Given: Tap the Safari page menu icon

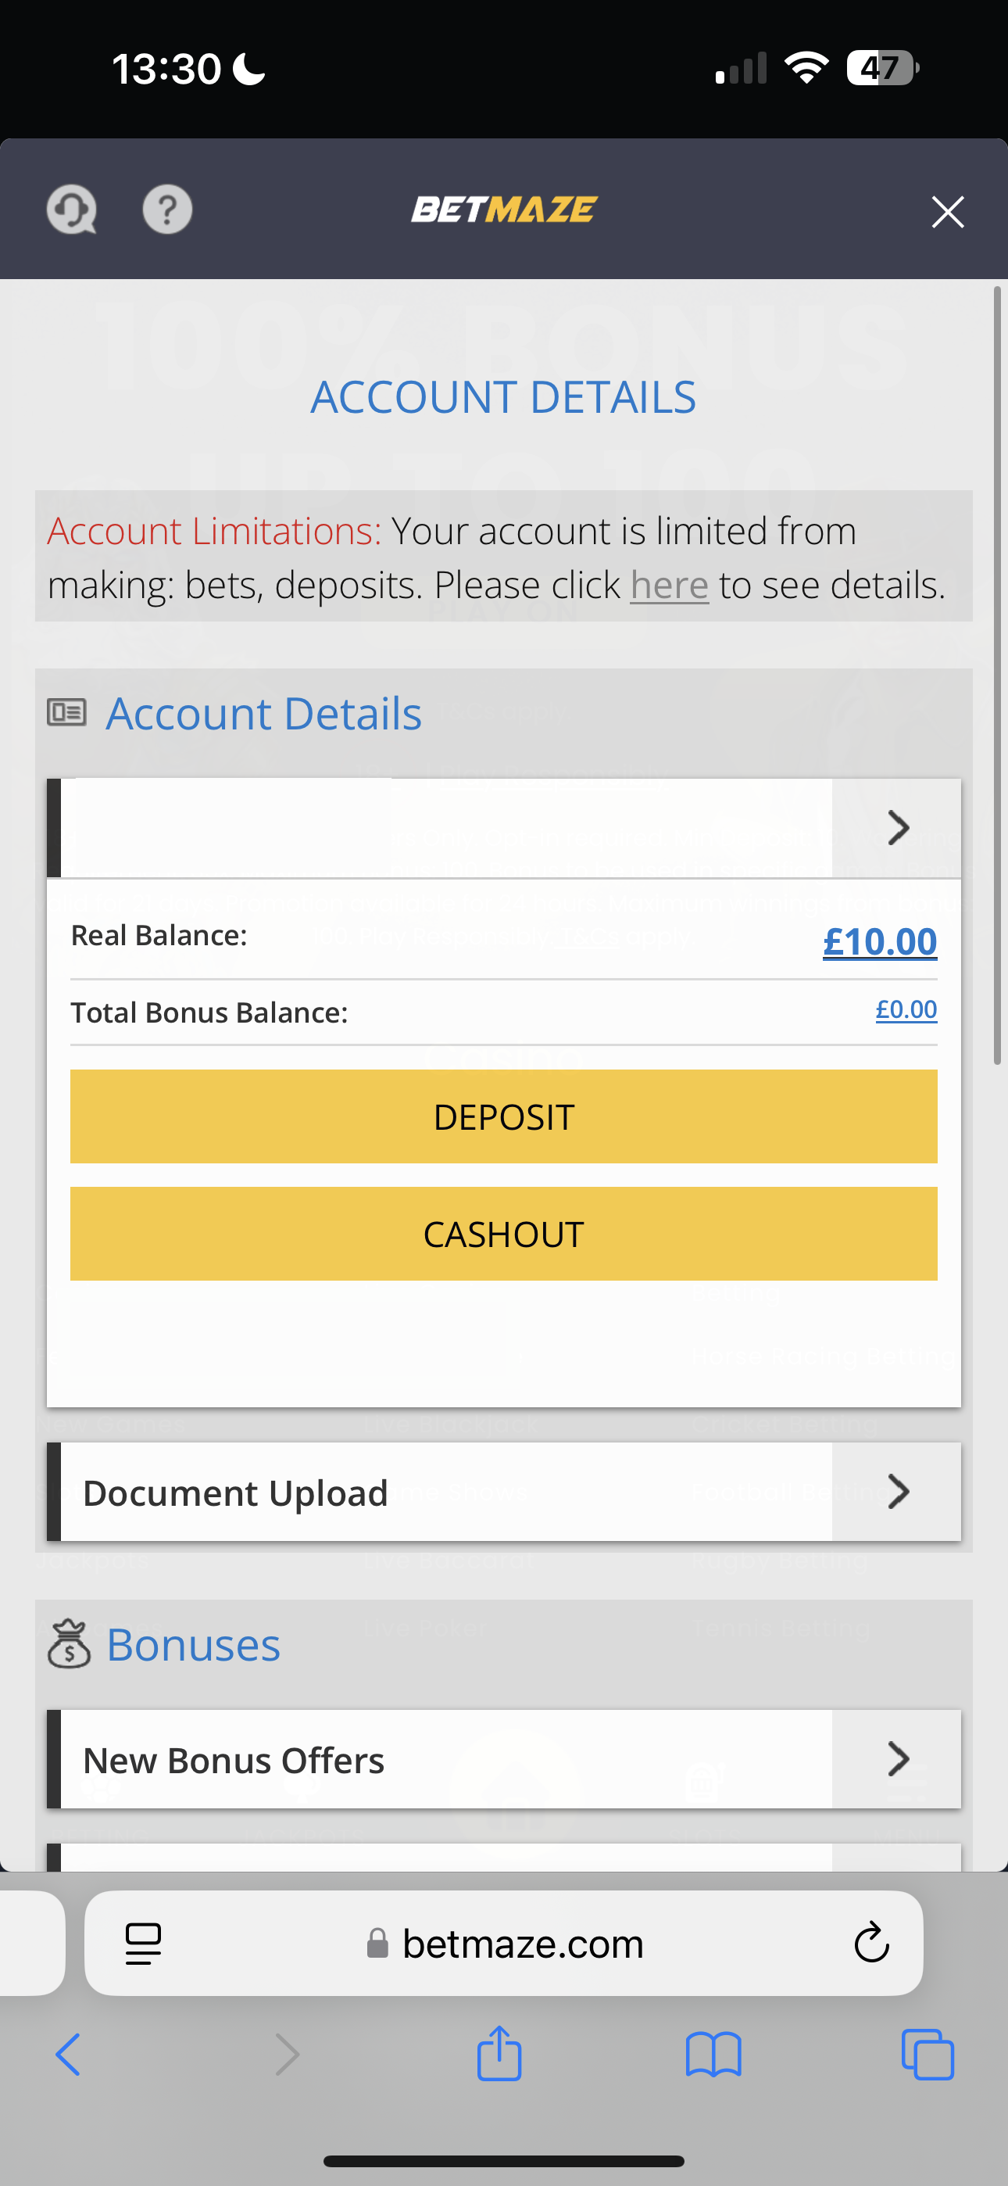Looking at the screenshot, I should point(144,1944).
